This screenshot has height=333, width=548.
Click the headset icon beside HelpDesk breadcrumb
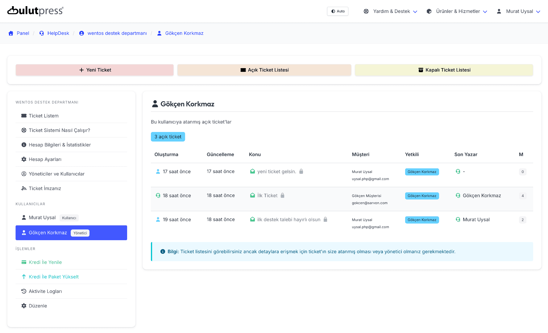coord(42,33)
